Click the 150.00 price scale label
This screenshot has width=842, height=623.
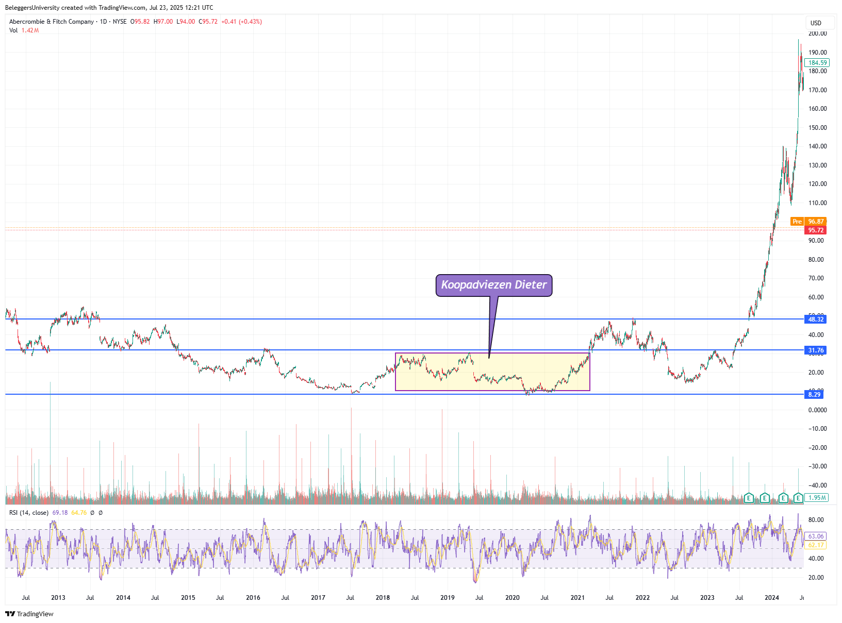[x=818, y=128]
